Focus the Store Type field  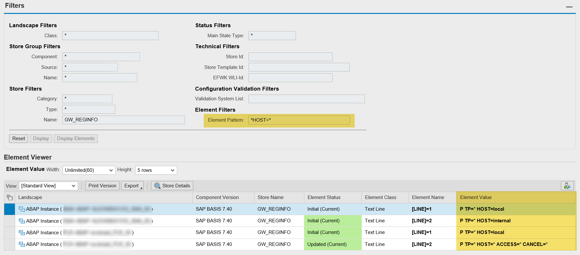click(89, 109)
